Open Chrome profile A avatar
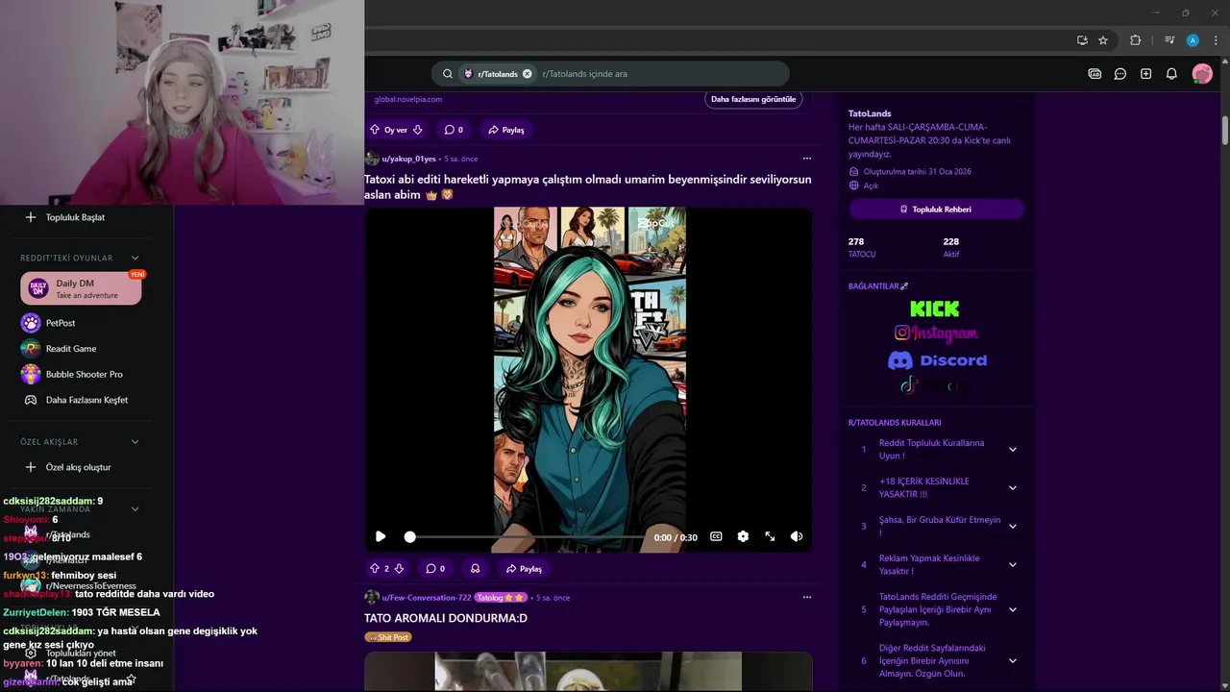The width and height of the screenshot is (1230, 692). click(x=1193, y=40)
